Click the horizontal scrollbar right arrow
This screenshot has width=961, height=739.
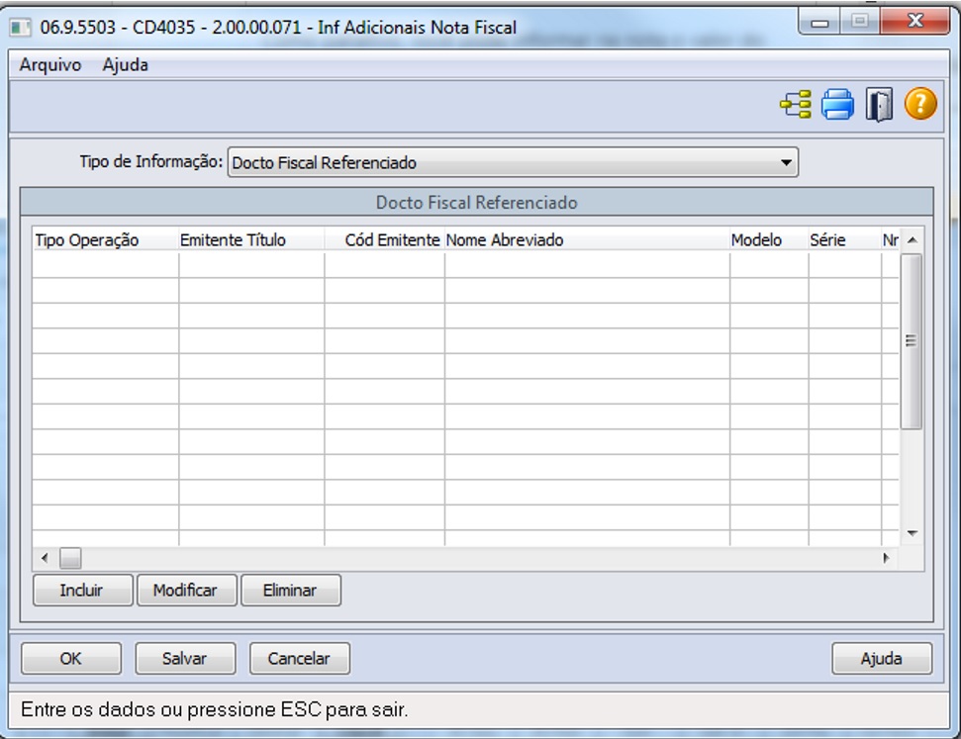[x=886, y=558]
